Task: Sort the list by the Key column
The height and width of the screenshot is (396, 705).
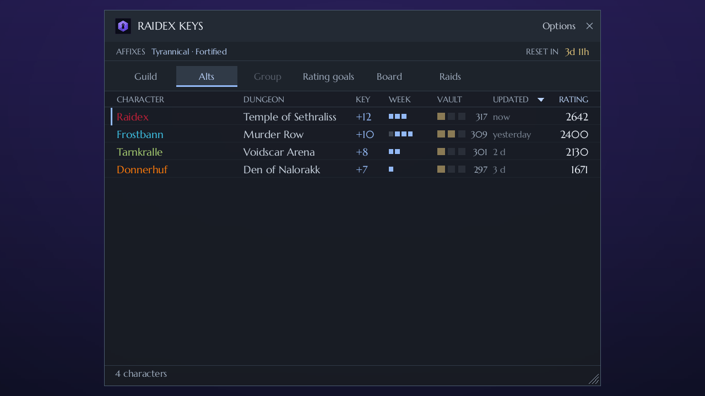Action: [x=363, y=100]
